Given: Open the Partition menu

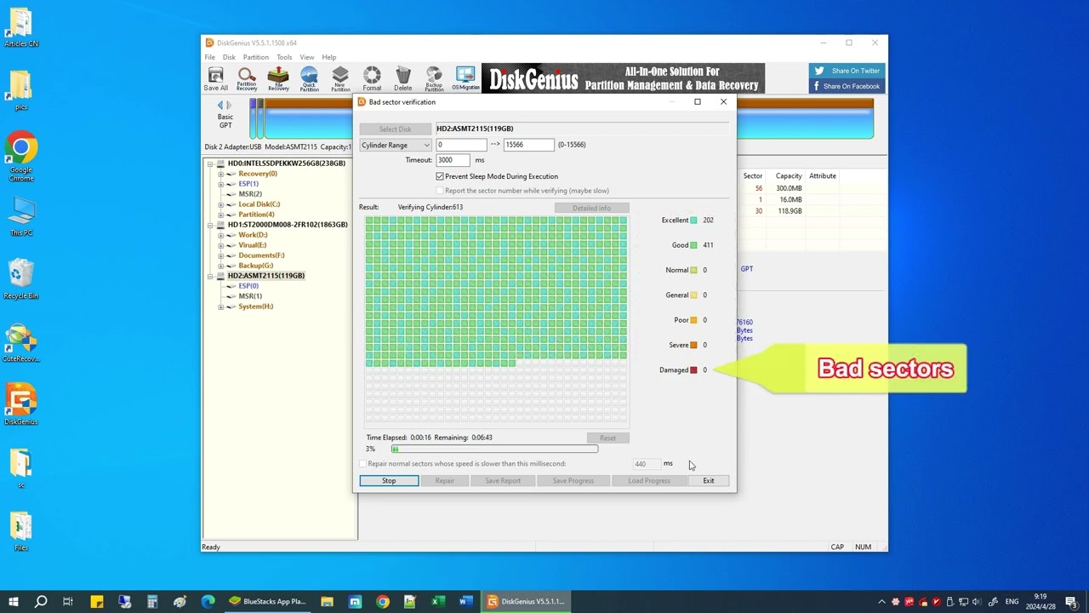Looking at the screenshot, I should point(255,57).
